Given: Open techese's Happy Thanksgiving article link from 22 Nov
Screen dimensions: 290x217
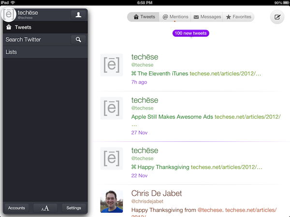Looking at the screenshot, I should click(x=226, y=167).
